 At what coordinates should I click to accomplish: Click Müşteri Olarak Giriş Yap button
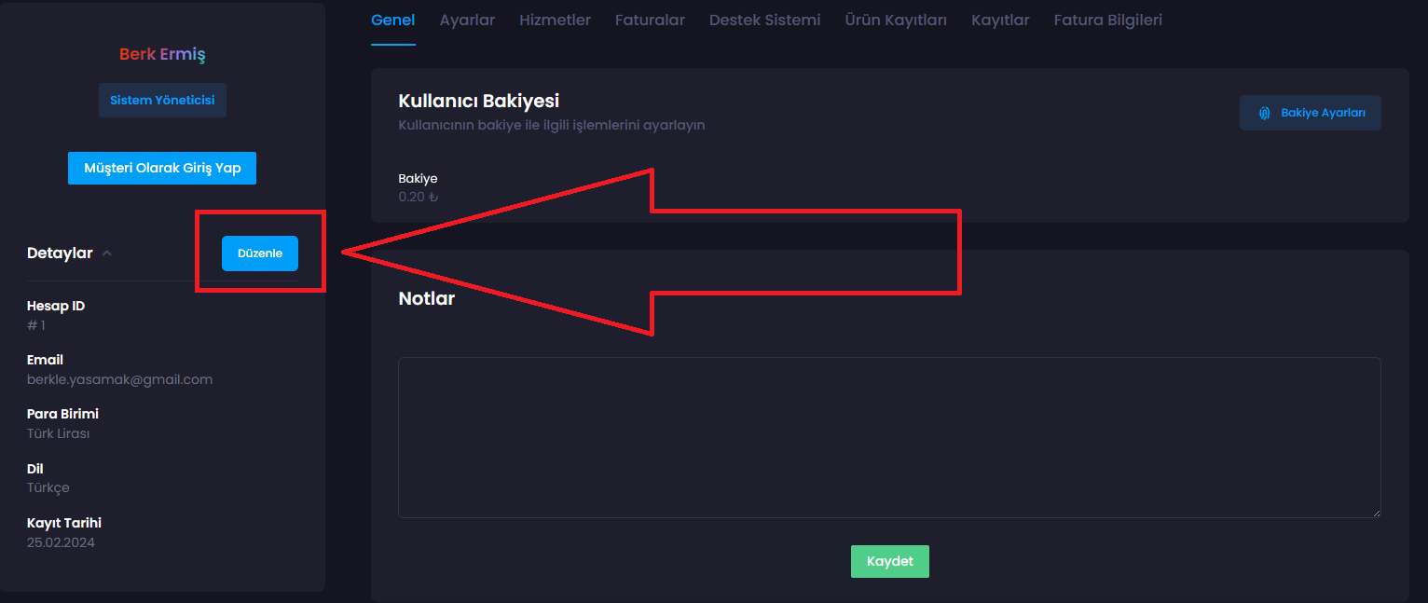pyautogui.click(x=162, y=168)
